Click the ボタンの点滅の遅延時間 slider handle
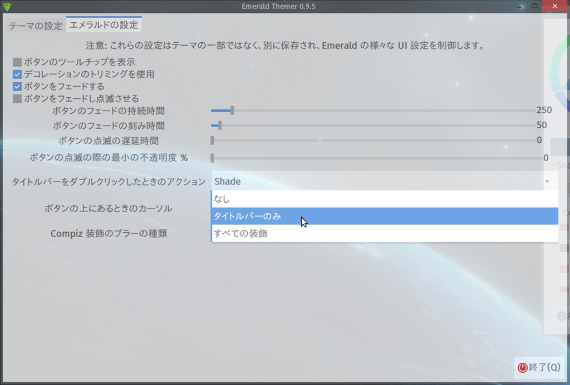Viewport: 570px width, 385px height. click(212, 141)
